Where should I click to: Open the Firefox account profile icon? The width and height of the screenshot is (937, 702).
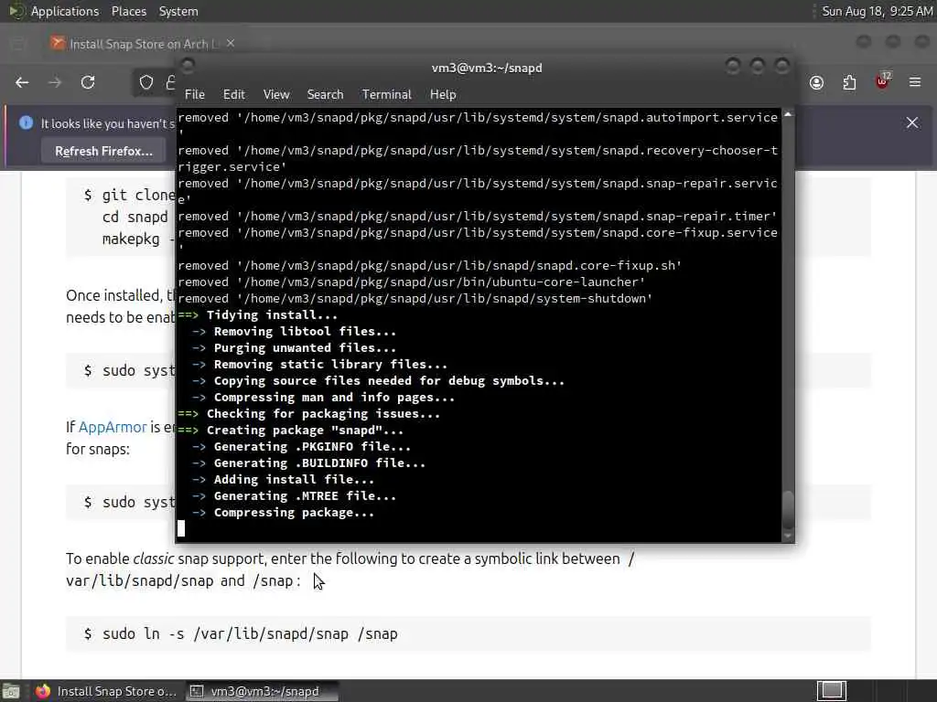[x=816, y=82]
